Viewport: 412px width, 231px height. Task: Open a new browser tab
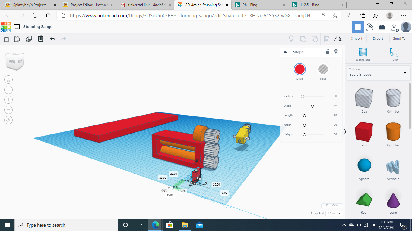pos(351,5)
